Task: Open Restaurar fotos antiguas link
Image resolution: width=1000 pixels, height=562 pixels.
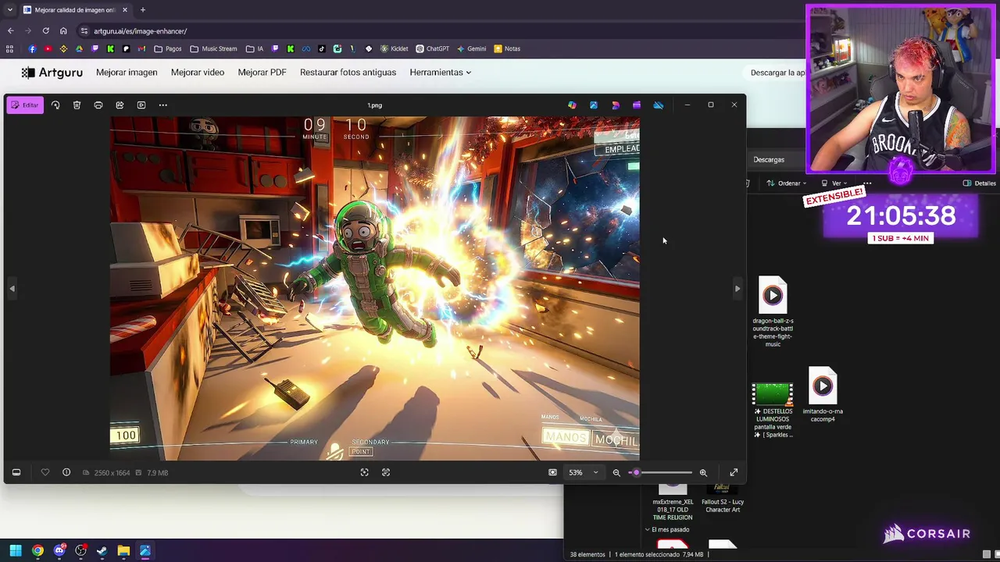Action: click(x=348, y=73)
